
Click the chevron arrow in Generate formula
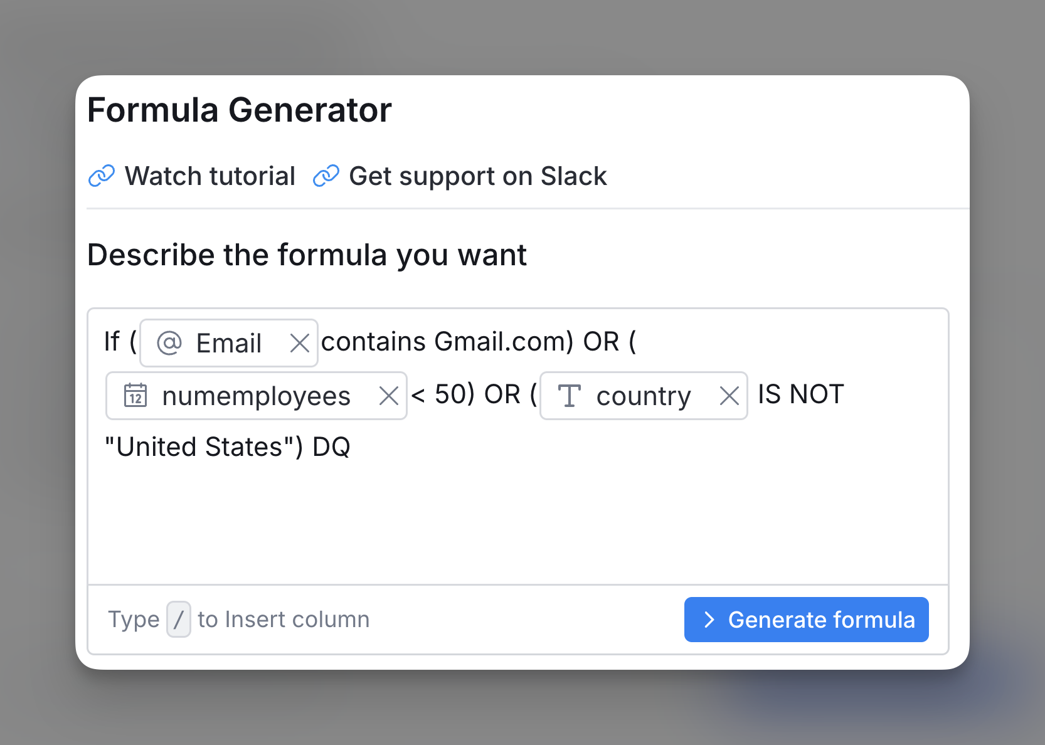(709, 620)
